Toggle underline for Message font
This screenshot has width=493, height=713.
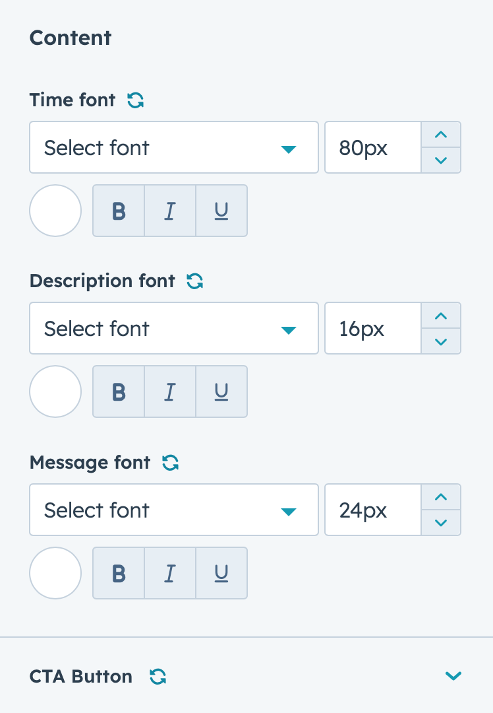coord(221,573)
